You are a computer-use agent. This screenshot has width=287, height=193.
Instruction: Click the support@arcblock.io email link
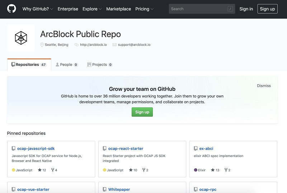134,45
